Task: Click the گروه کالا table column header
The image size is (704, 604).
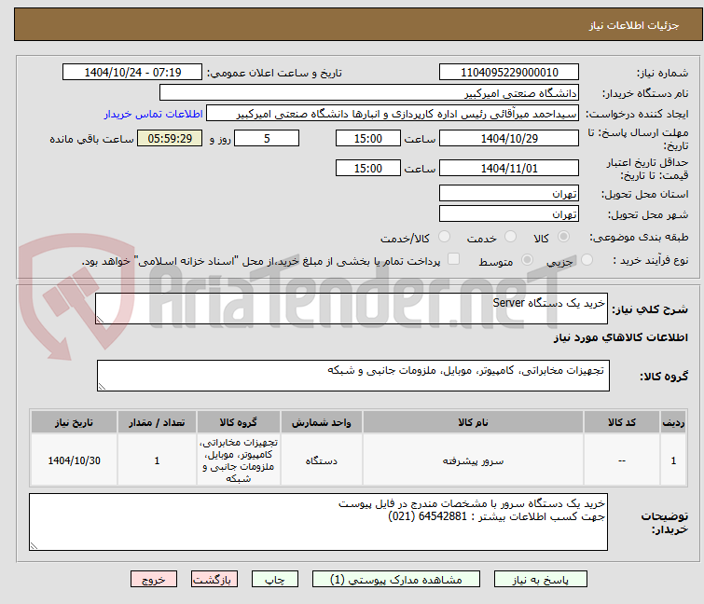Action: (238, 422)
